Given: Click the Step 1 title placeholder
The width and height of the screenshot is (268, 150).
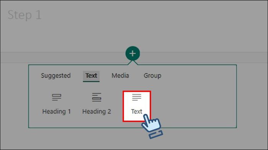Looking at the screenshot, I should click(25, 15).
